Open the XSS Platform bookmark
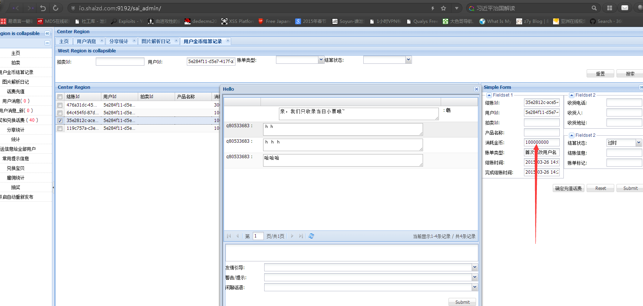 pyautogui.click(x=238, y=21)
